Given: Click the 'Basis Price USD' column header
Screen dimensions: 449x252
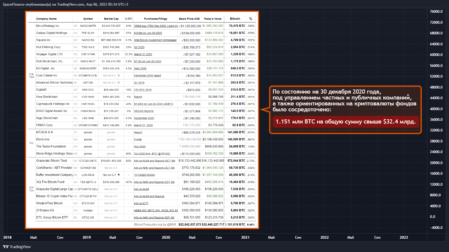Looking at the screenshot, I should (189, 19).
